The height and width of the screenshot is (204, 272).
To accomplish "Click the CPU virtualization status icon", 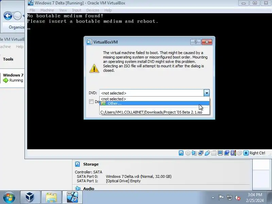I will click(x=233, y=153).
